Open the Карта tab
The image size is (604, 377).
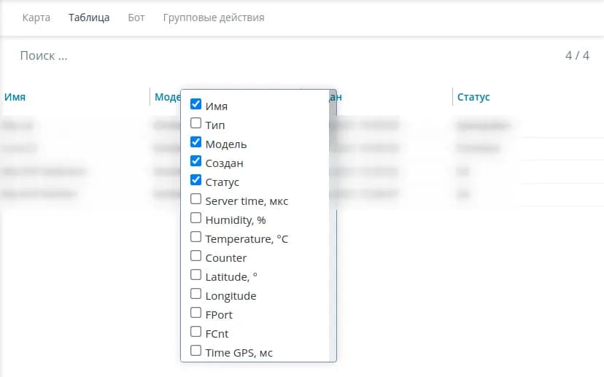coord(36,18)
